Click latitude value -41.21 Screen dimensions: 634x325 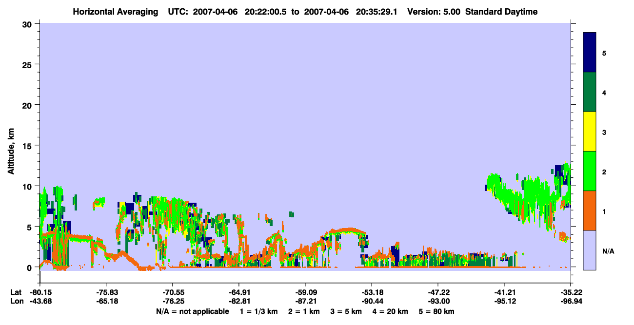[504, 292]
